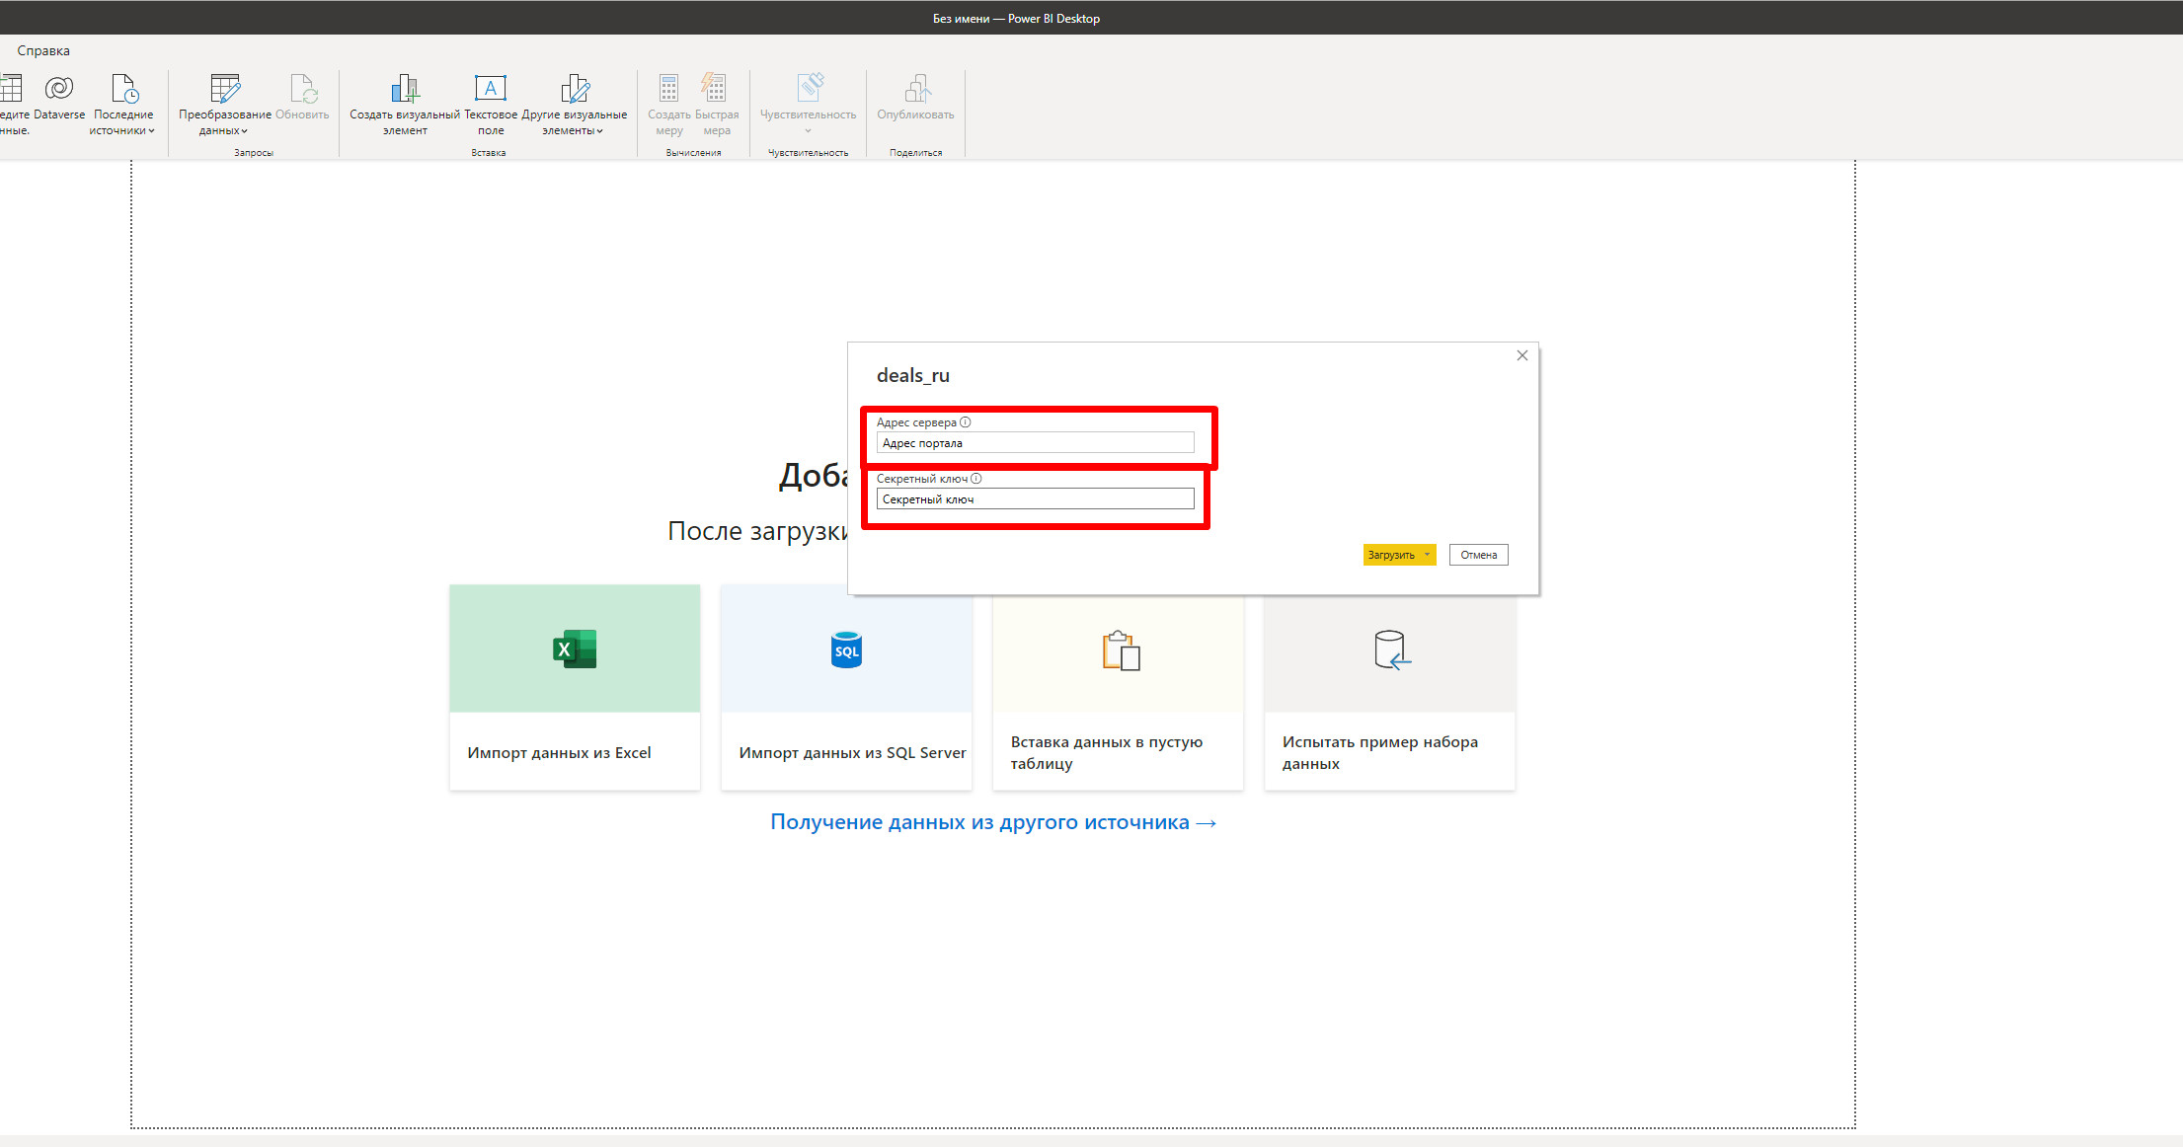2183x1147 pixels.
Task: Close the deals_ru dialog
Action: (1521, 355)
